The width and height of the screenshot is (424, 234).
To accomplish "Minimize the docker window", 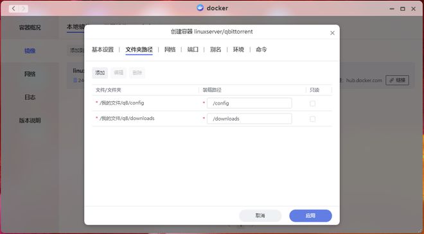I will coord(392,8).
